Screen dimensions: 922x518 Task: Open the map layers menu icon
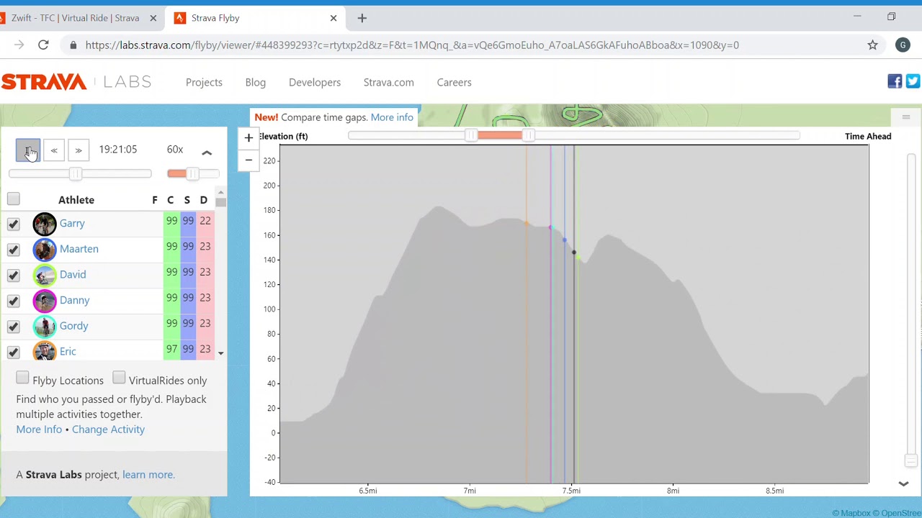905,117
